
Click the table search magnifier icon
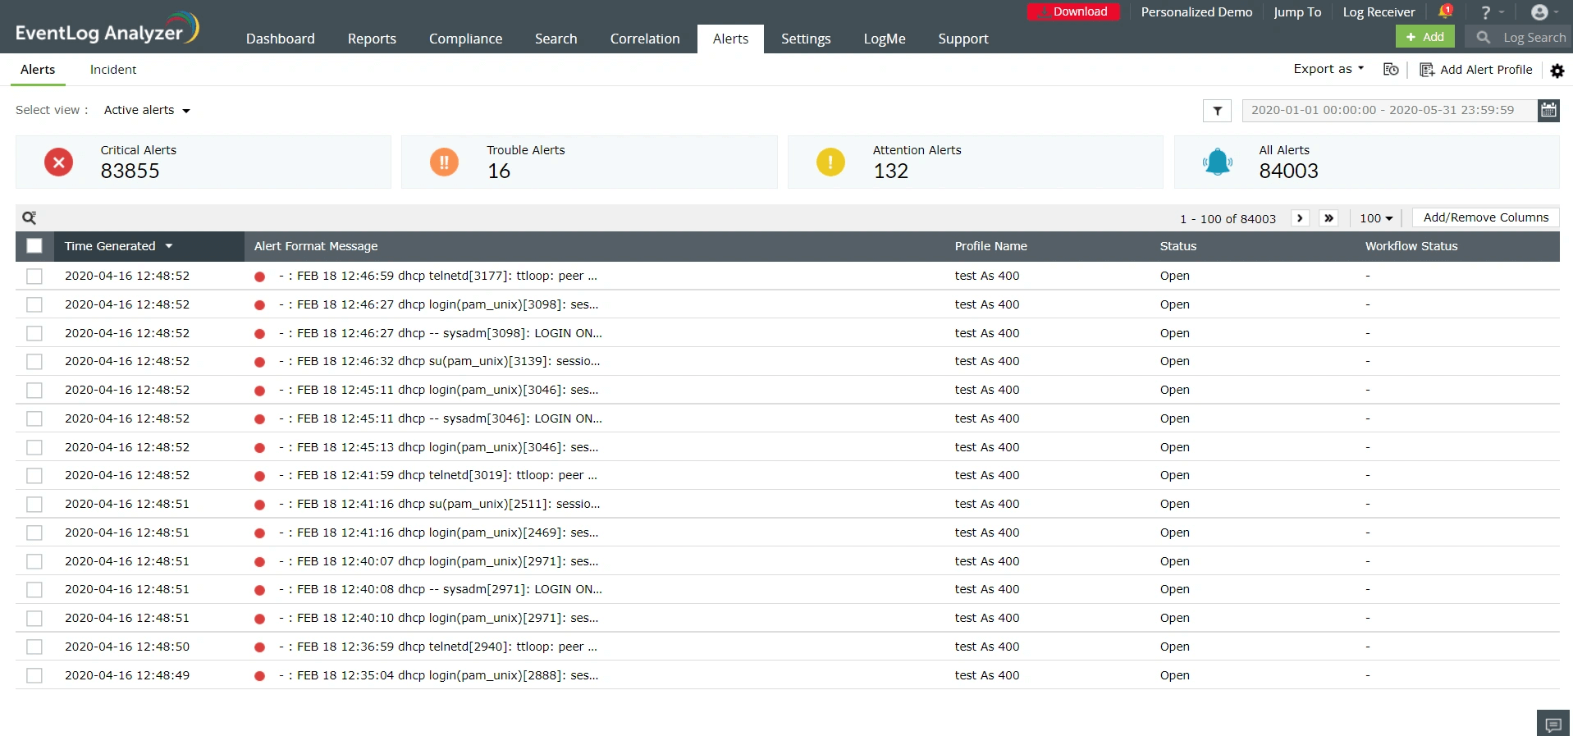30,217
